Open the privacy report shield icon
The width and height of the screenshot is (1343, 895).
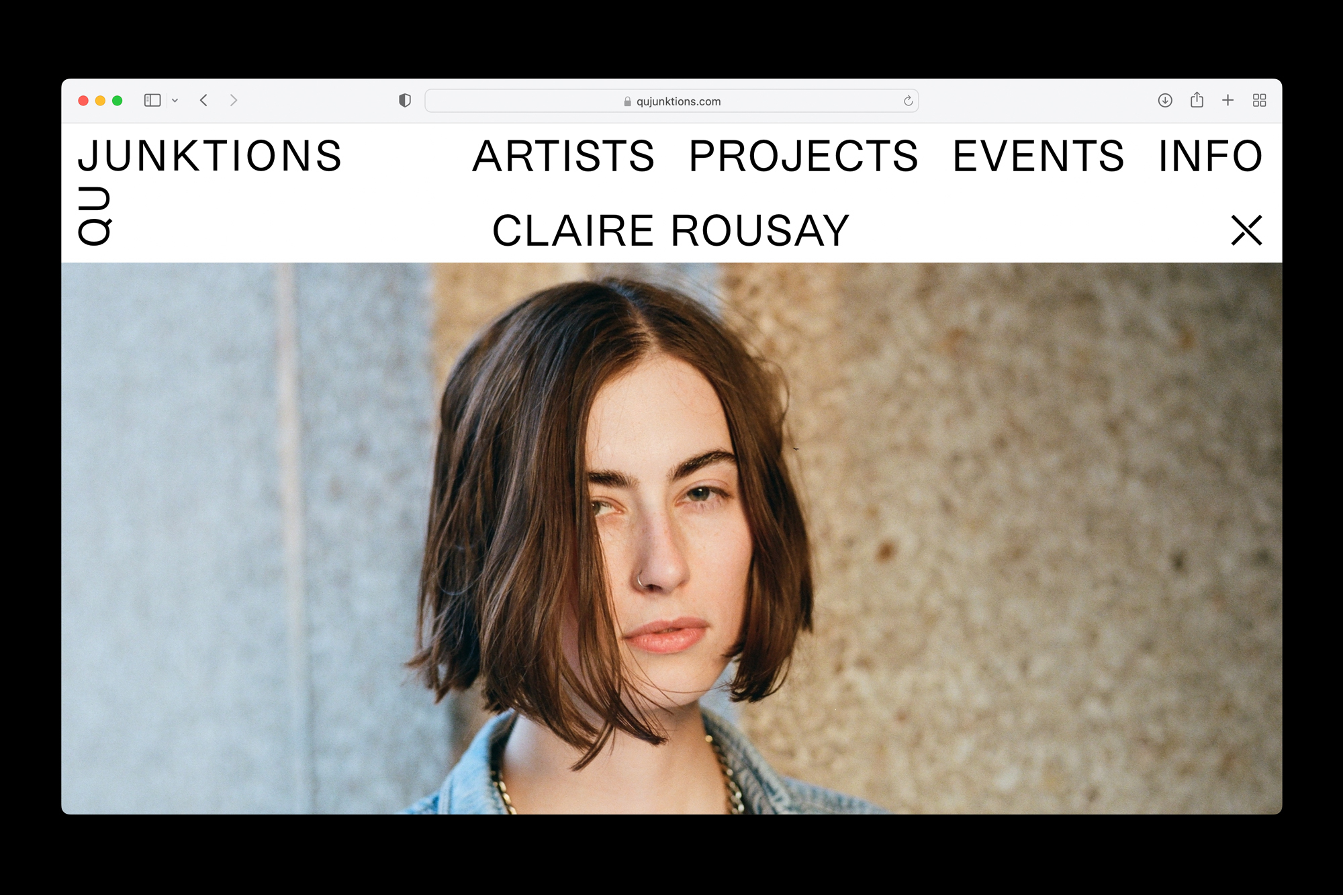pyautogui.click(x=404, y=101)
